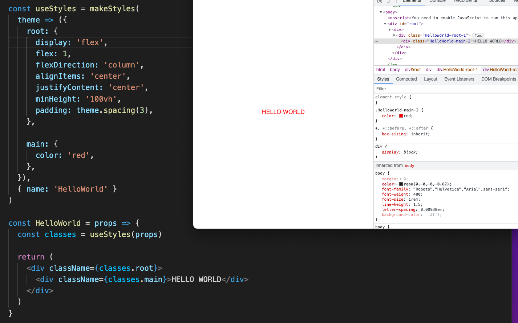Open the ellipsis menu on the selected DOM row
The image size is (518, 323).
click(x=377, y=41)
